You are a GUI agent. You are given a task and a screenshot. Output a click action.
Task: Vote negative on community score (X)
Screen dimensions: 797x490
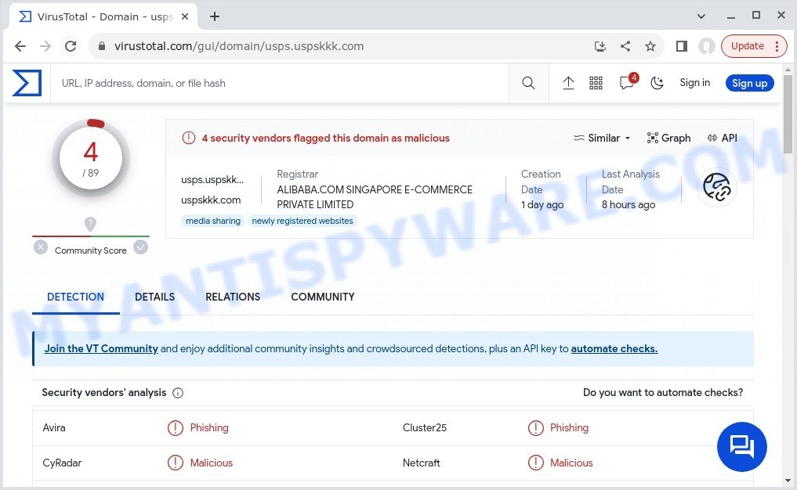point(41,247)
